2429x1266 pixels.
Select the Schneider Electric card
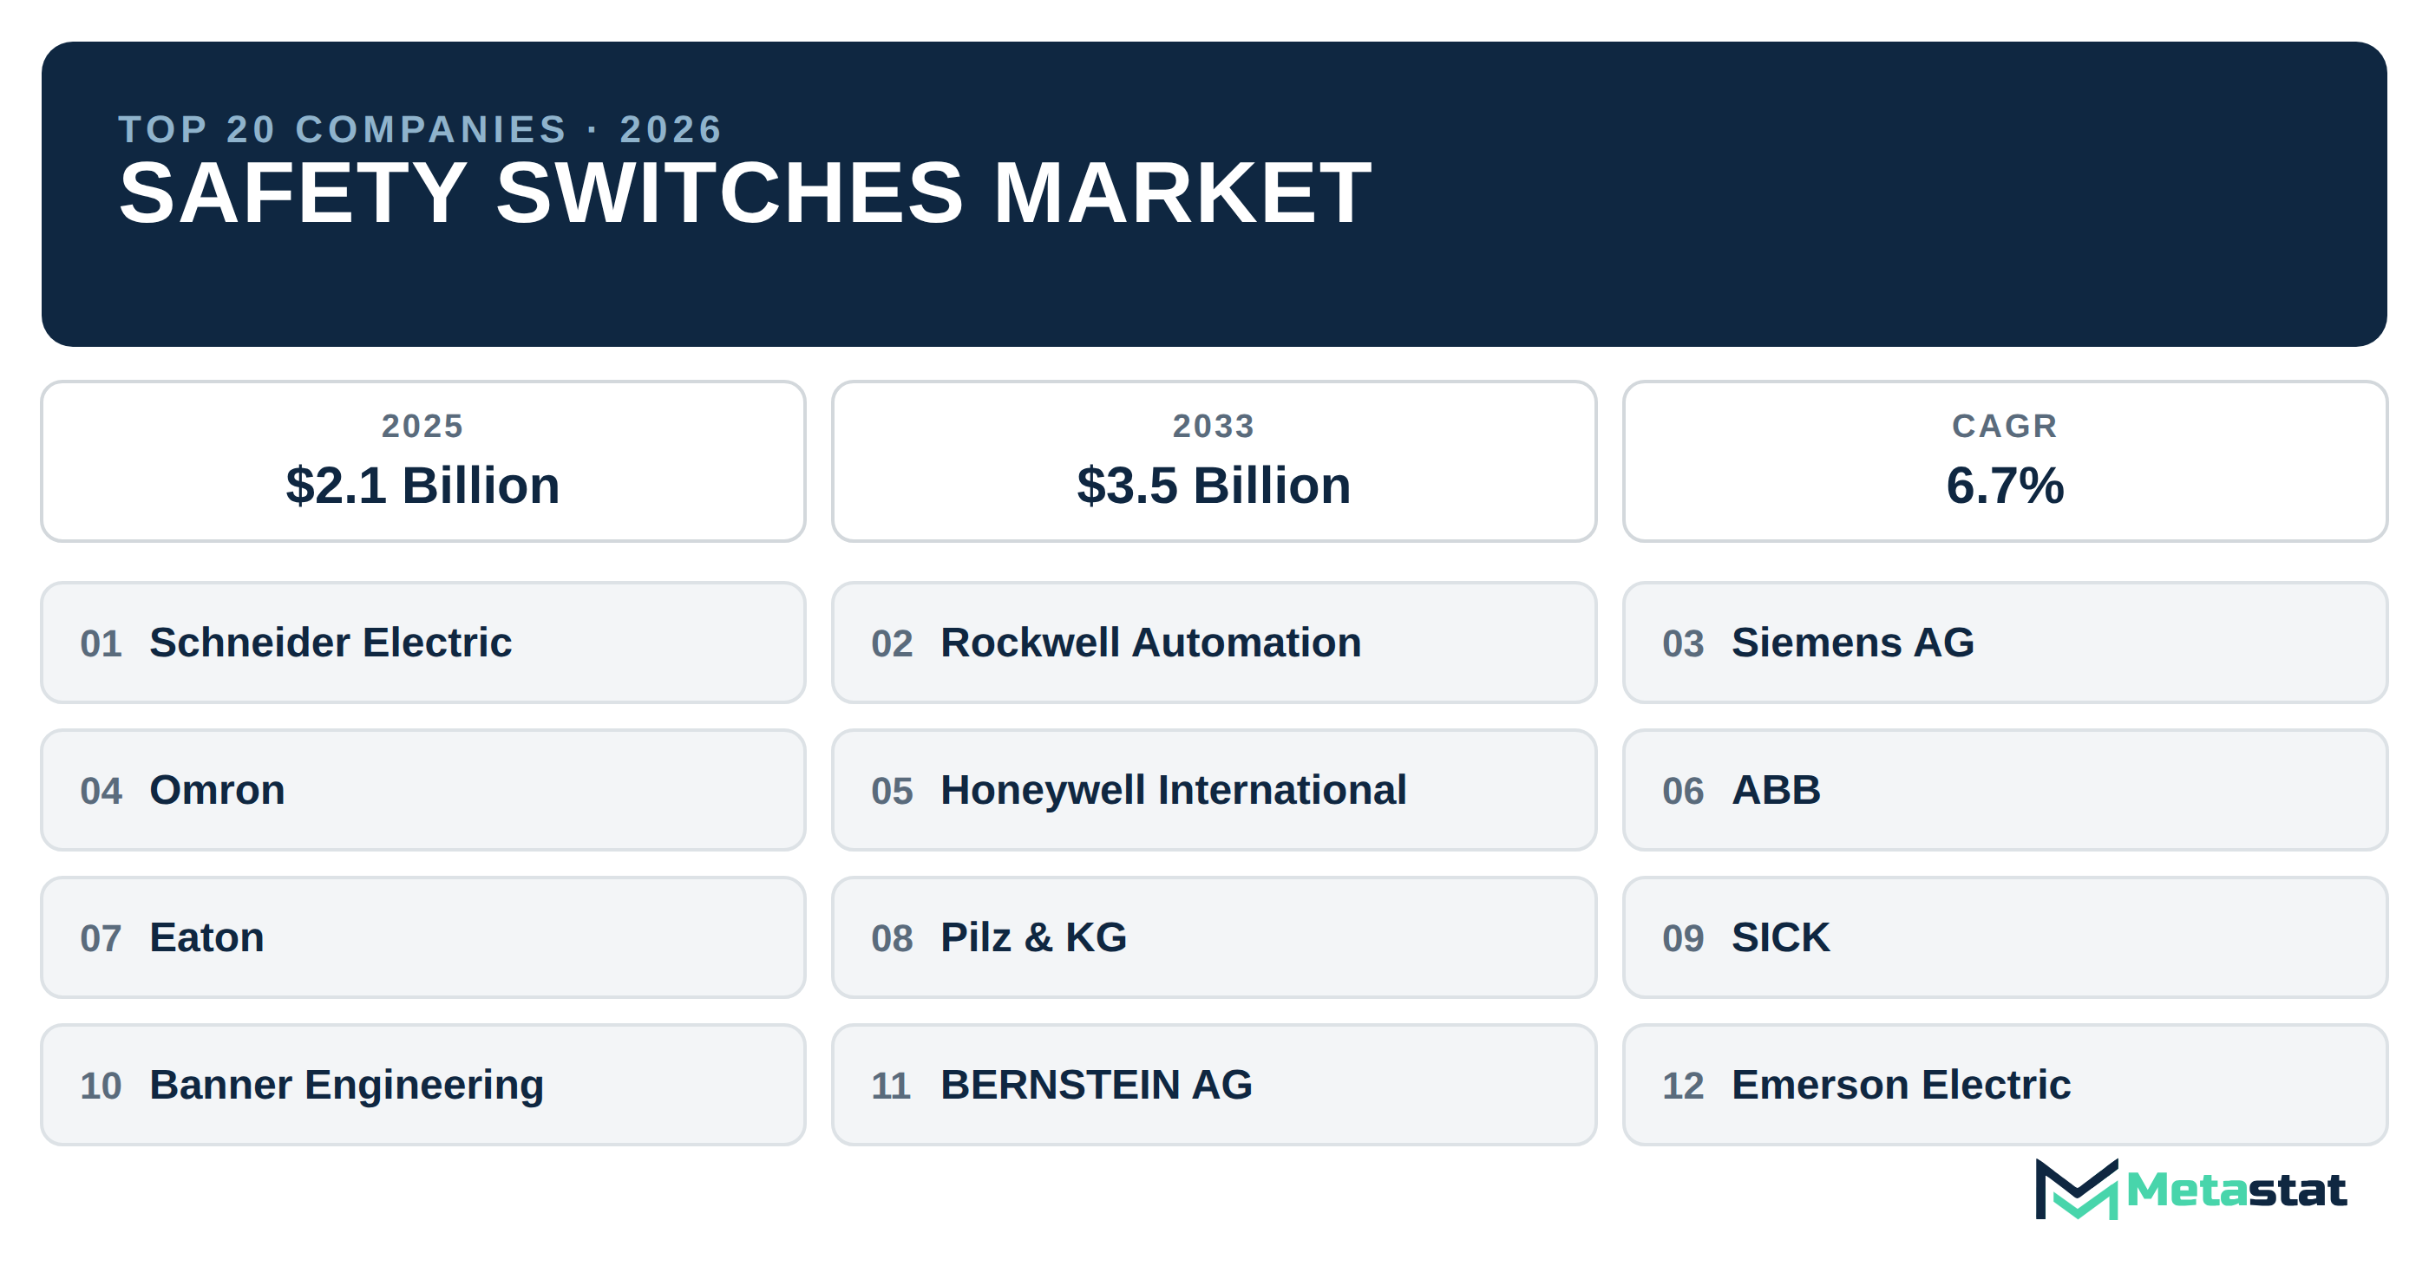[x=422, y=642]
